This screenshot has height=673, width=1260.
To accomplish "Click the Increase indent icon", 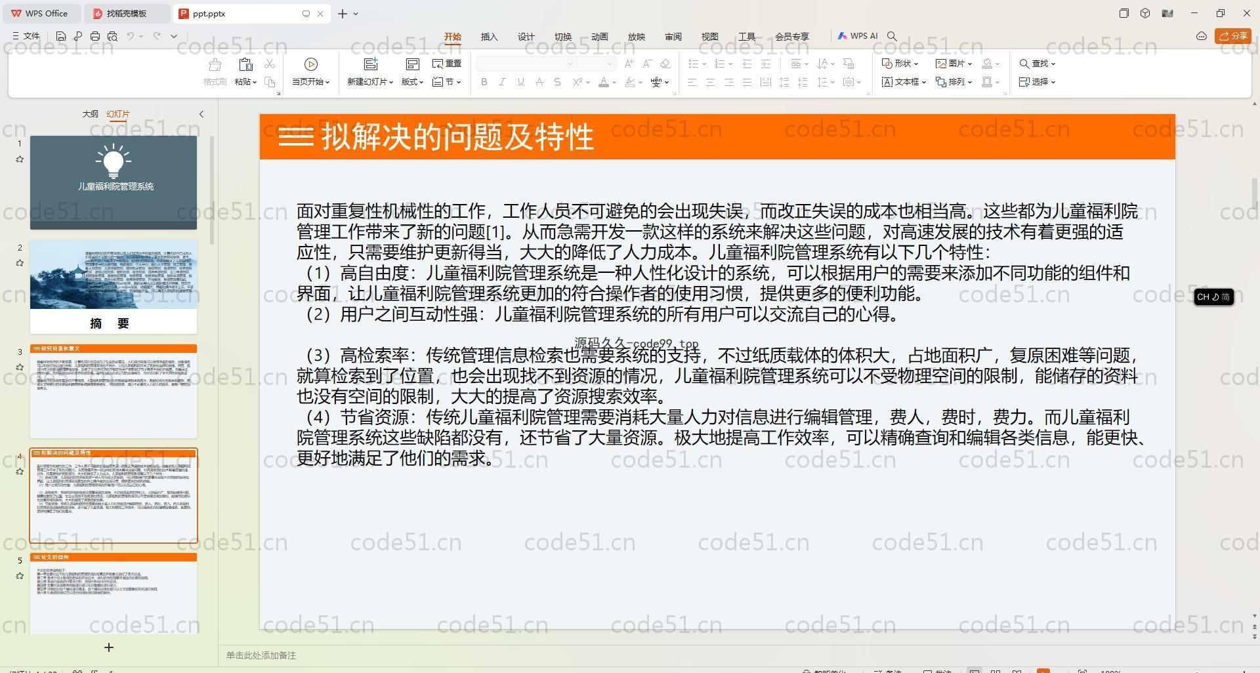I will tap(765, 64).
